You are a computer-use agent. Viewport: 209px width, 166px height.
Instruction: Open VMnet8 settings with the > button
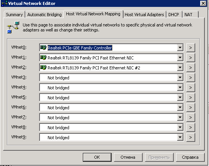coord(191,127)
